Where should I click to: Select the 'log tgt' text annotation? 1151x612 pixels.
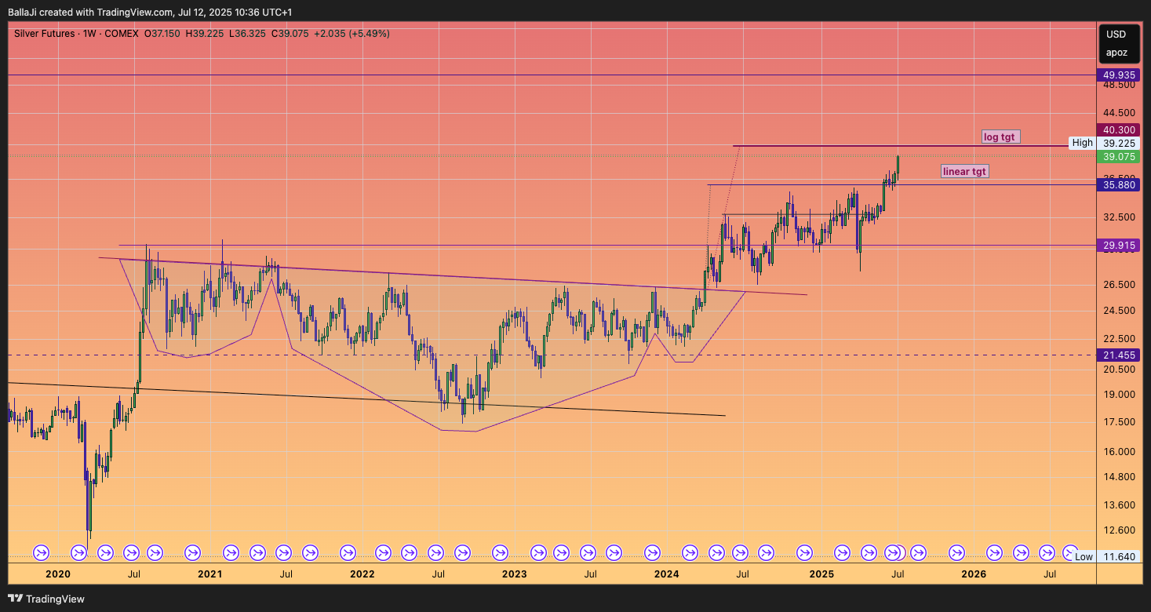(x=1000, y=137)
